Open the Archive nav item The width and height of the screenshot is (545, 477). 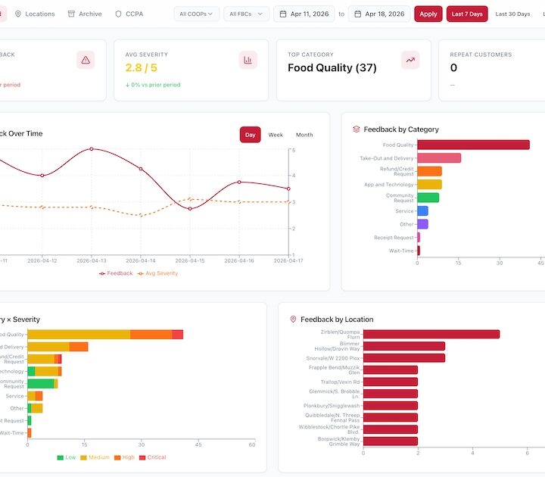pyautogui.click(x=85, y=14)
